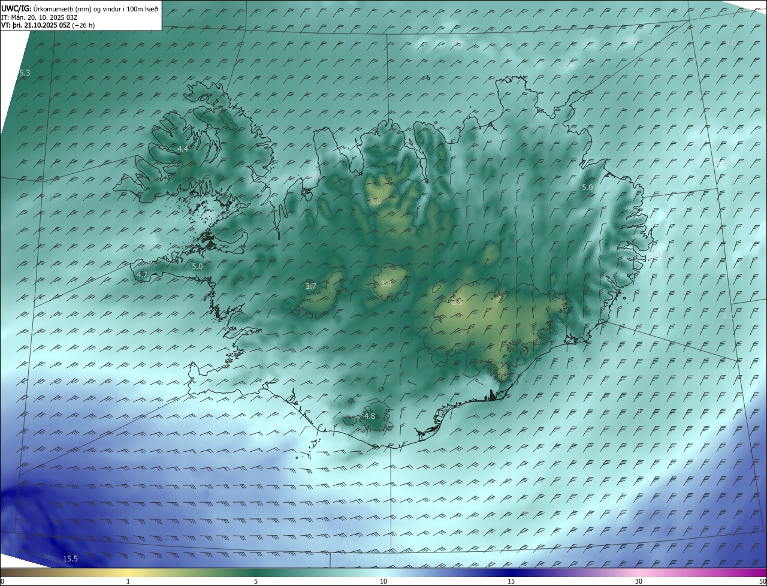Image resolution: width=767 pixels, height=586 pixels.
Task: Click the valid time line "VT: þri. 21.10.2025 05Z (+26 h)"
Action: [48, 25]
